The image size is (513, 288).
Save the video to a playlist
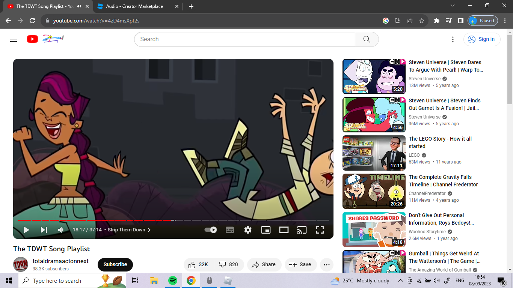point(300,264)
